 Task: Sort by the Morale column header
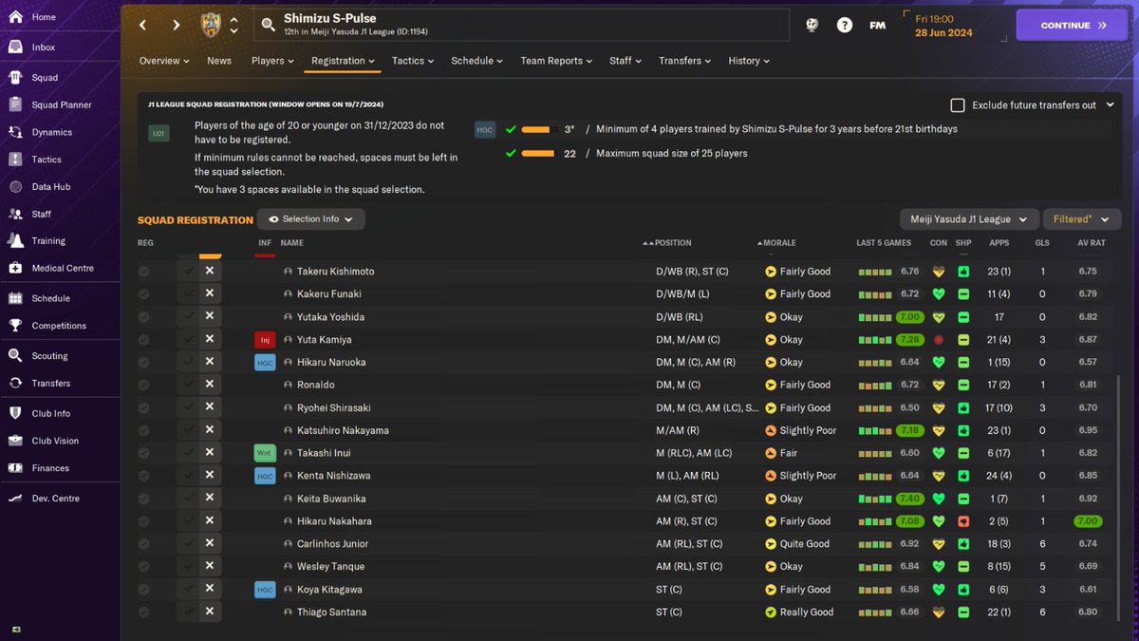click(x=779, y=244)
